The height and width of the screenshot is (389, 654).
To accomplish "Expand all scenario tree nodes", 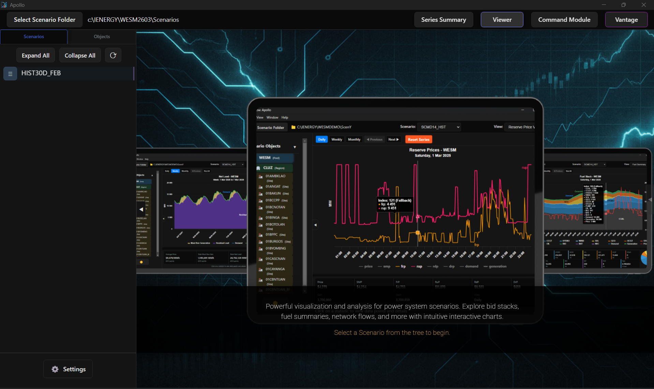I will click(35, 55).
